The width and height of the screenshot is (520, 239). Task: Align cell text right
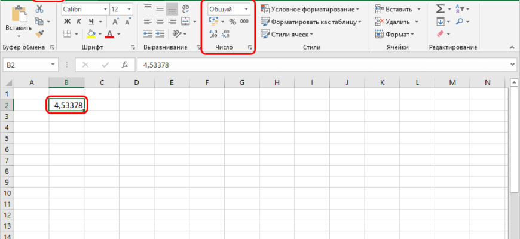[x=172, y=22]
